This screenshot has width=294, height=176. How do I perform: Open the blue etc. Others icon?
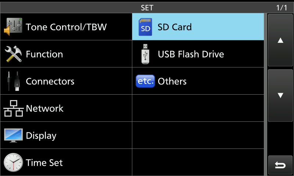145,81
